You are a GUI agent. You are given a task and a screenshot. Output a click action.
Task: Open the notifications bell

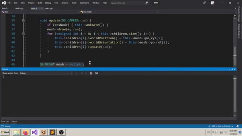238,126
